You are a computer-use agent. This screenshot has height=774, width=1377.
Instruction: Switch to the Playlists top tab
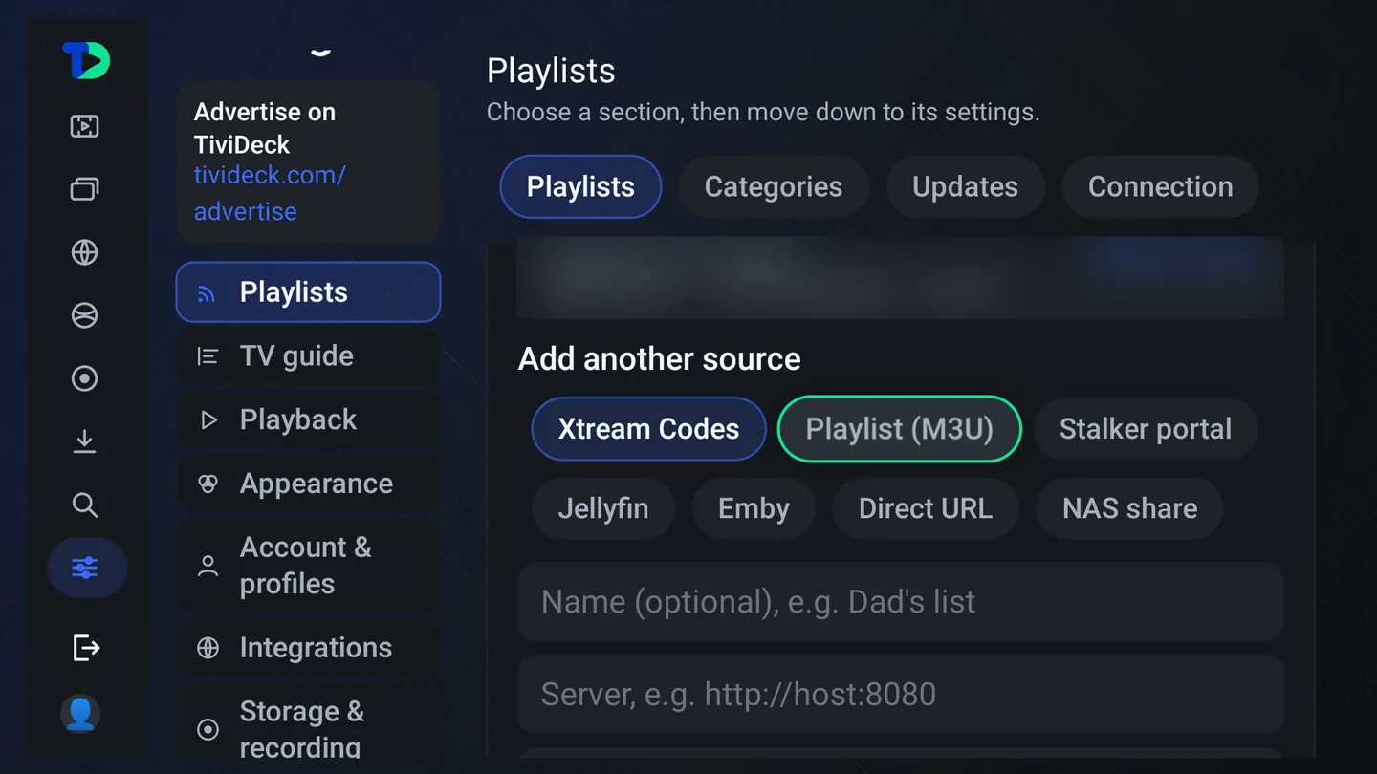pyautogui.click(x=580, y=186)
